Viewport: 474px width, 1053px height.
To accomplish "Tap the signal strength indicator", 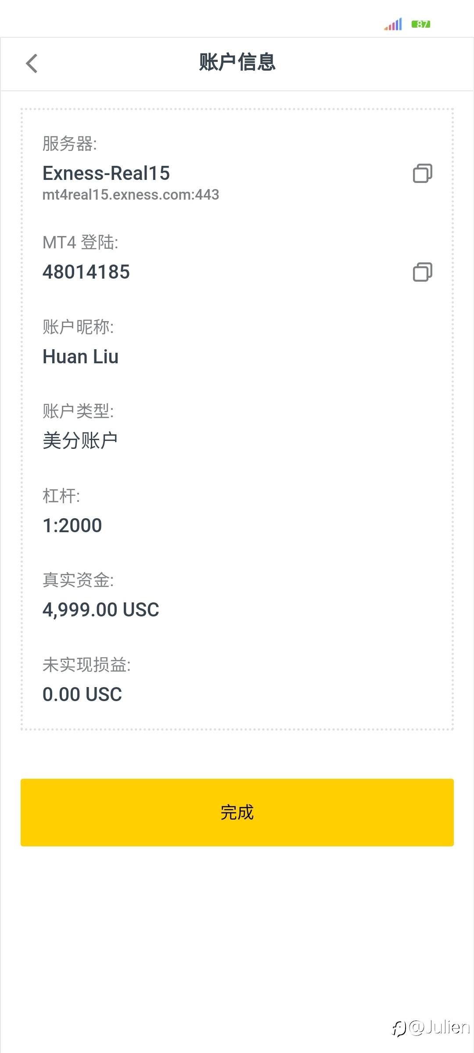I will tap(393, 25).
